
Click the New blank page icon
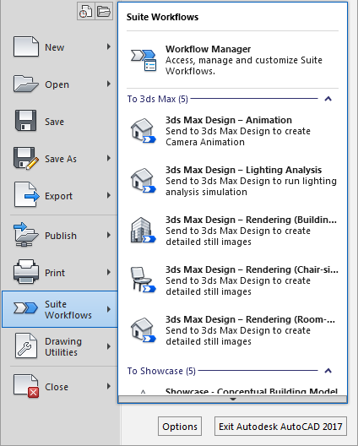(x=26, y=46)
